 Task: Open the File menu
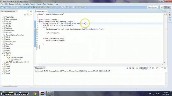[2, 4]
